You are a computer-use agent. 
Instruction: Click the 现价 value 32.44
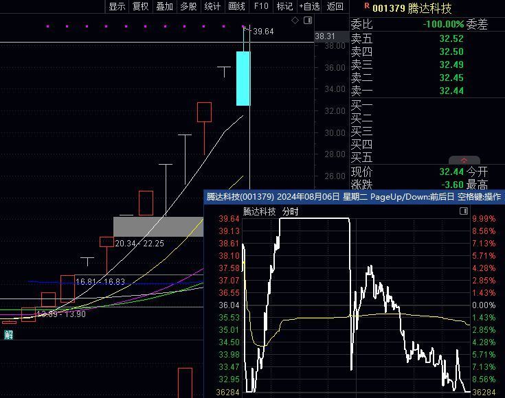451,172
